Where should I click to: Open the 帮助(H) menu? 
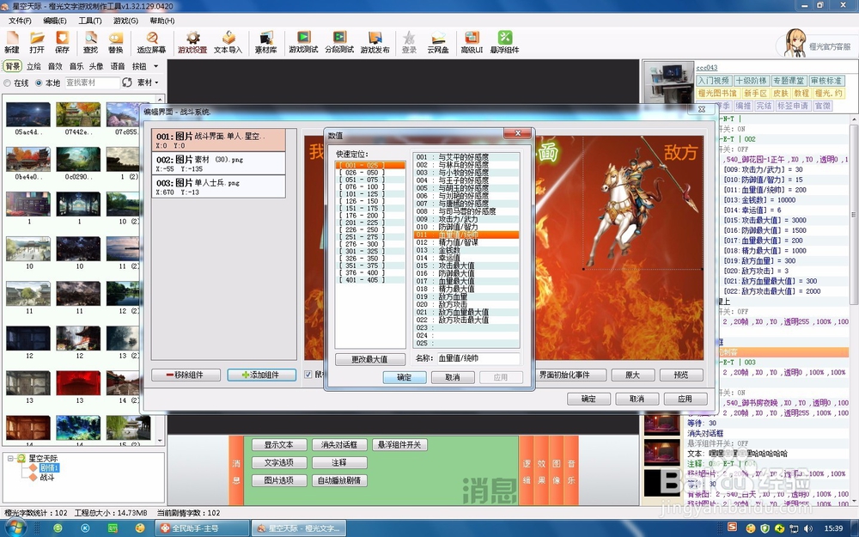click(x=162, y=21)
